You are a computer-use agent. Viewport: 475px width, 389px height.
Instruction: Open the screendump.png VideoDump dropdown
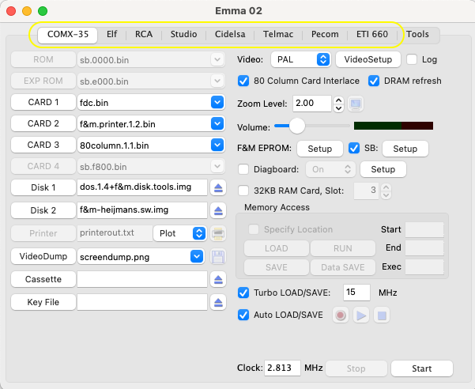tap(197, 256)
